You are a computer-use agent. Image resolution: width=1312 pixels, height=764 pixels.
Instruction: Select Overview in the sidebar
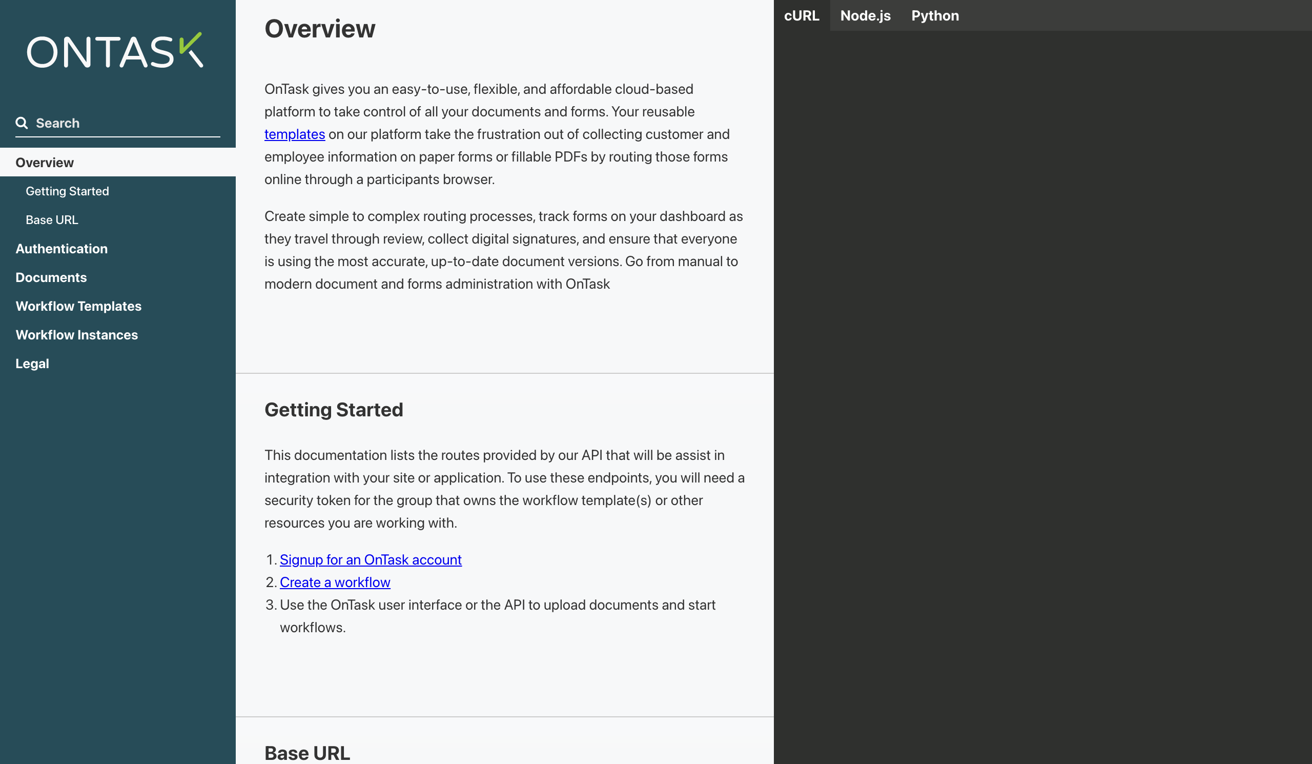coord(118,163)
